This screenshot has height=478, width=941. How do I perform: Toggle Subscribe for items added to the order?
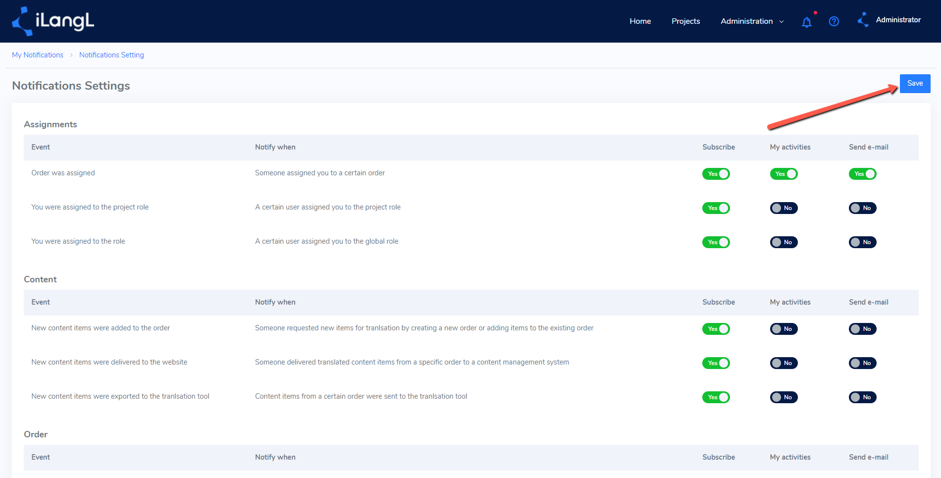pos(716,329)
